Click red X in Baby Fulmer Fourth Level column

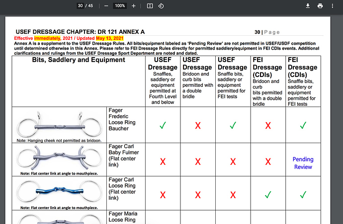point(163,162)
